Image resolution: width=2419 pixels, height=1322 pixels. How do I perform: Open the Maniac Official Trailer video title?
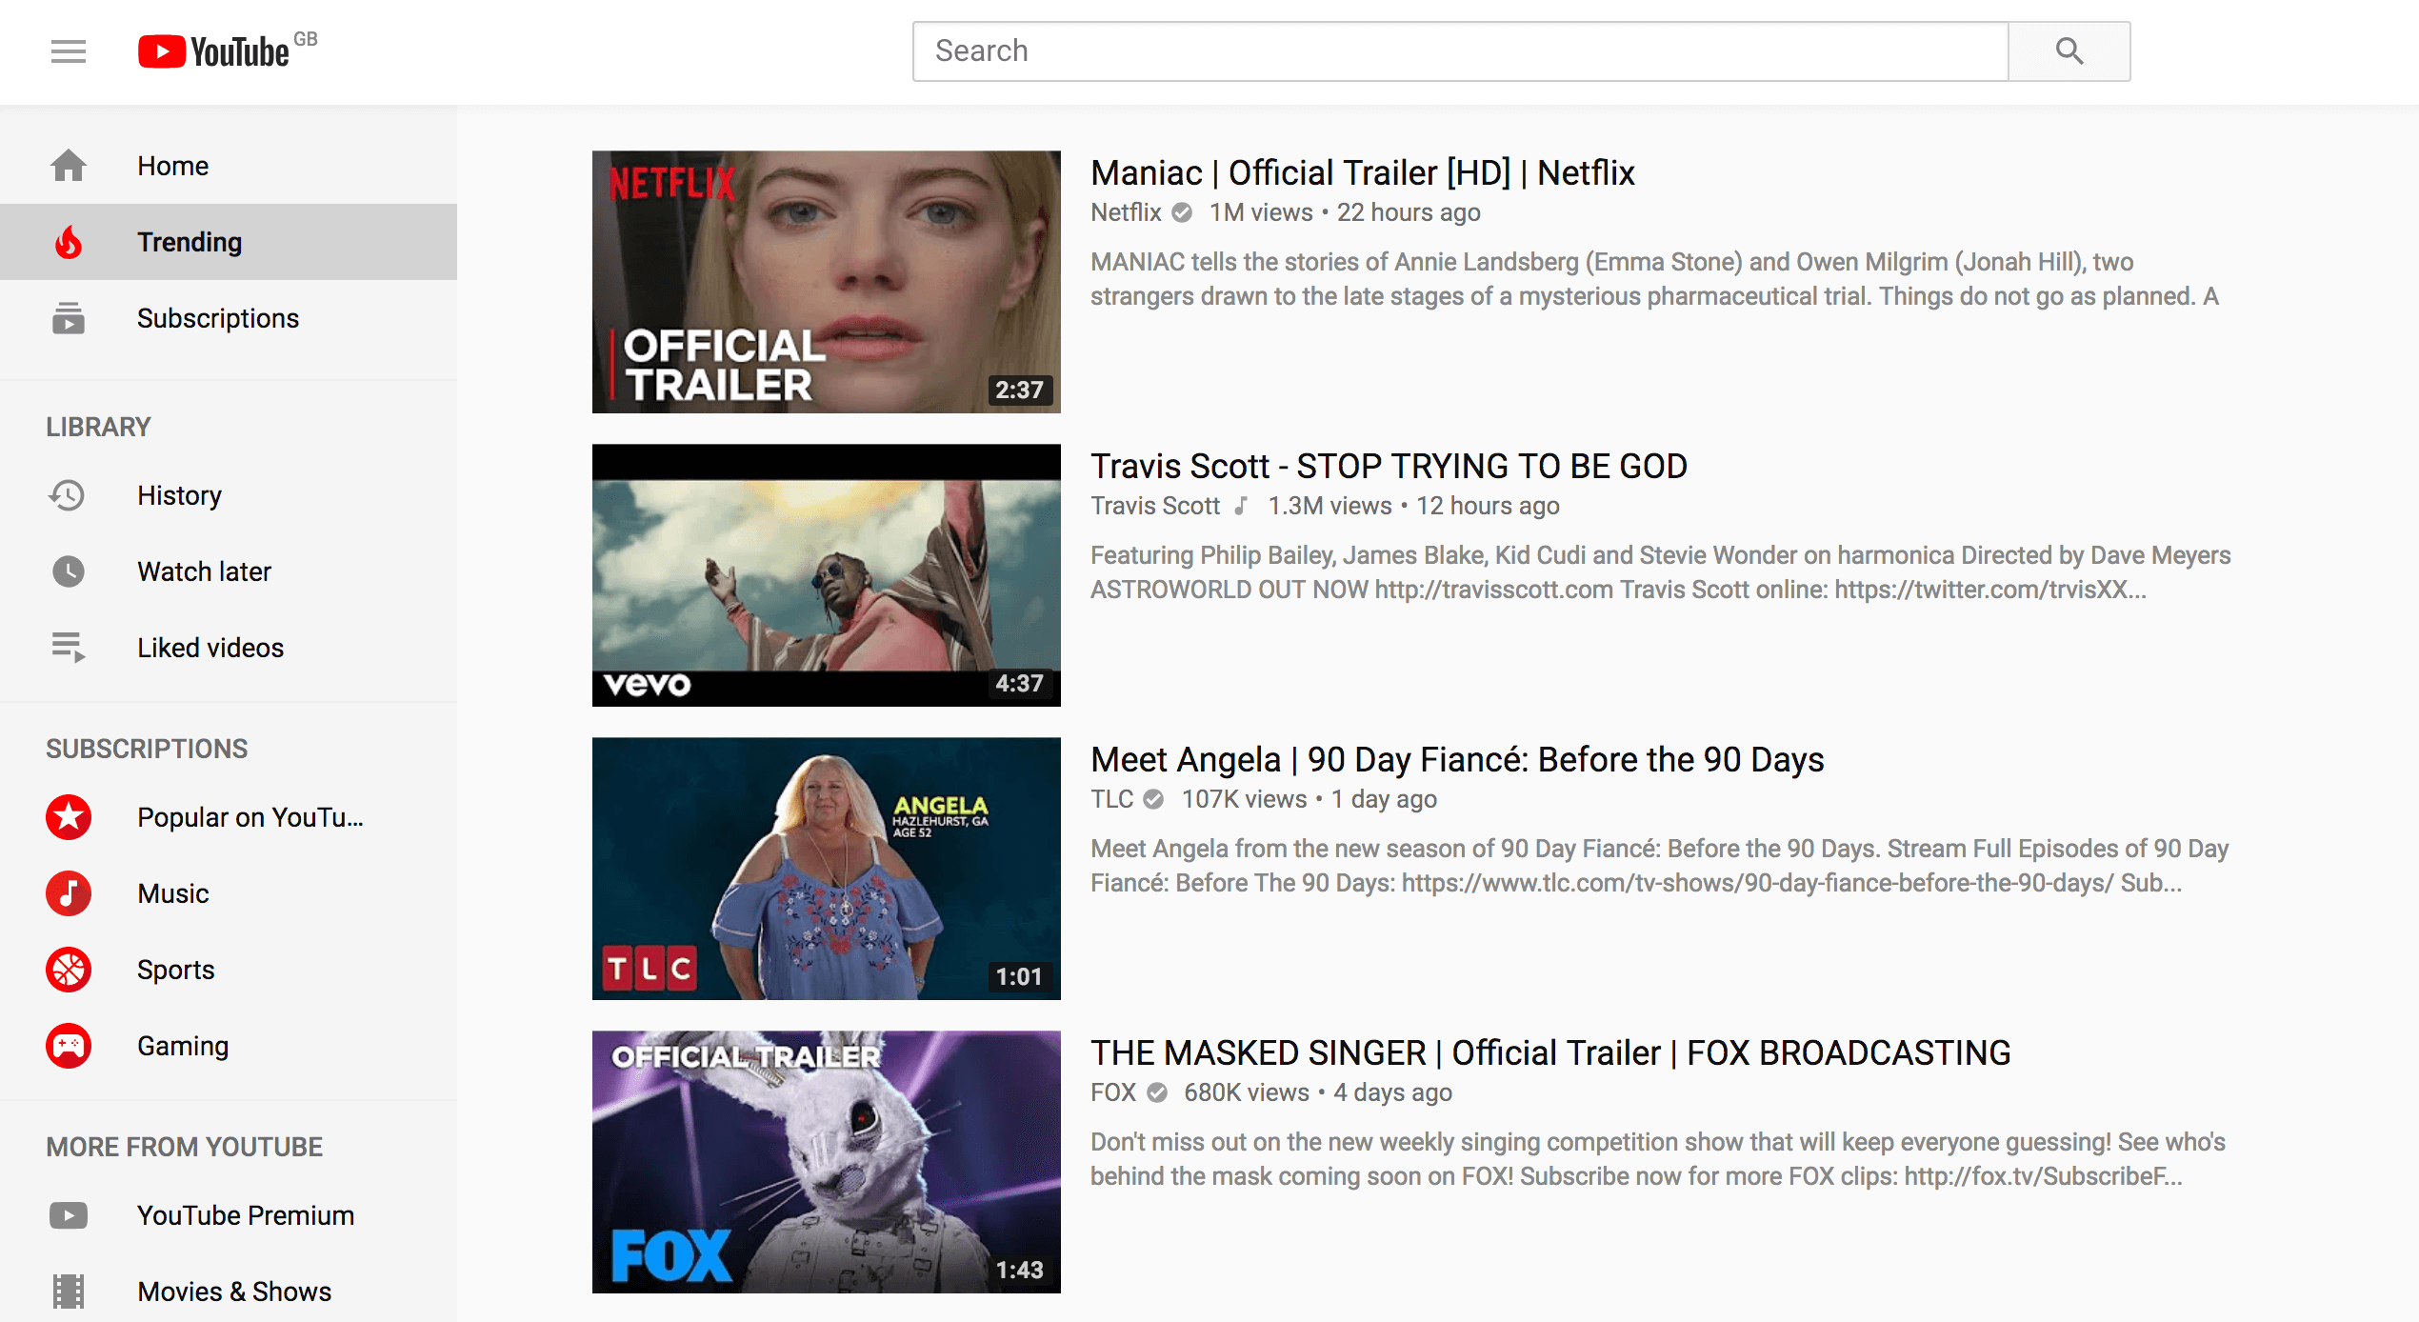click(1362, 172)
